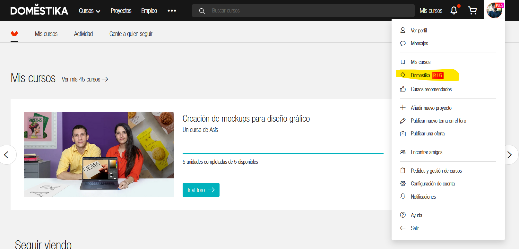Click the speech bubble icon beside Mensajes
This screenshot has height=249, width=519.
pos(403,43)
